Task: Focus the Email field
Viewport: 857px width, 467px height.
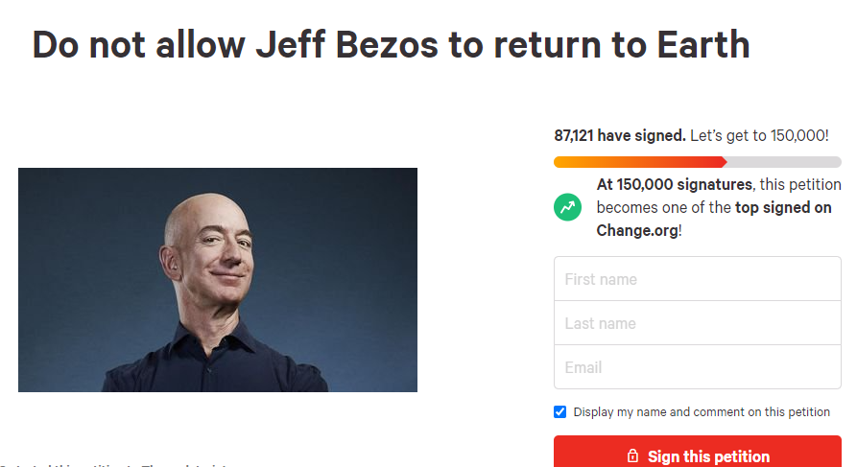Action: tap(698, 367)
